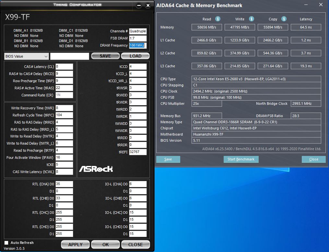
Task: Click the L3 Cache Latency value 19.3 ns
Action: pos(306,66)
